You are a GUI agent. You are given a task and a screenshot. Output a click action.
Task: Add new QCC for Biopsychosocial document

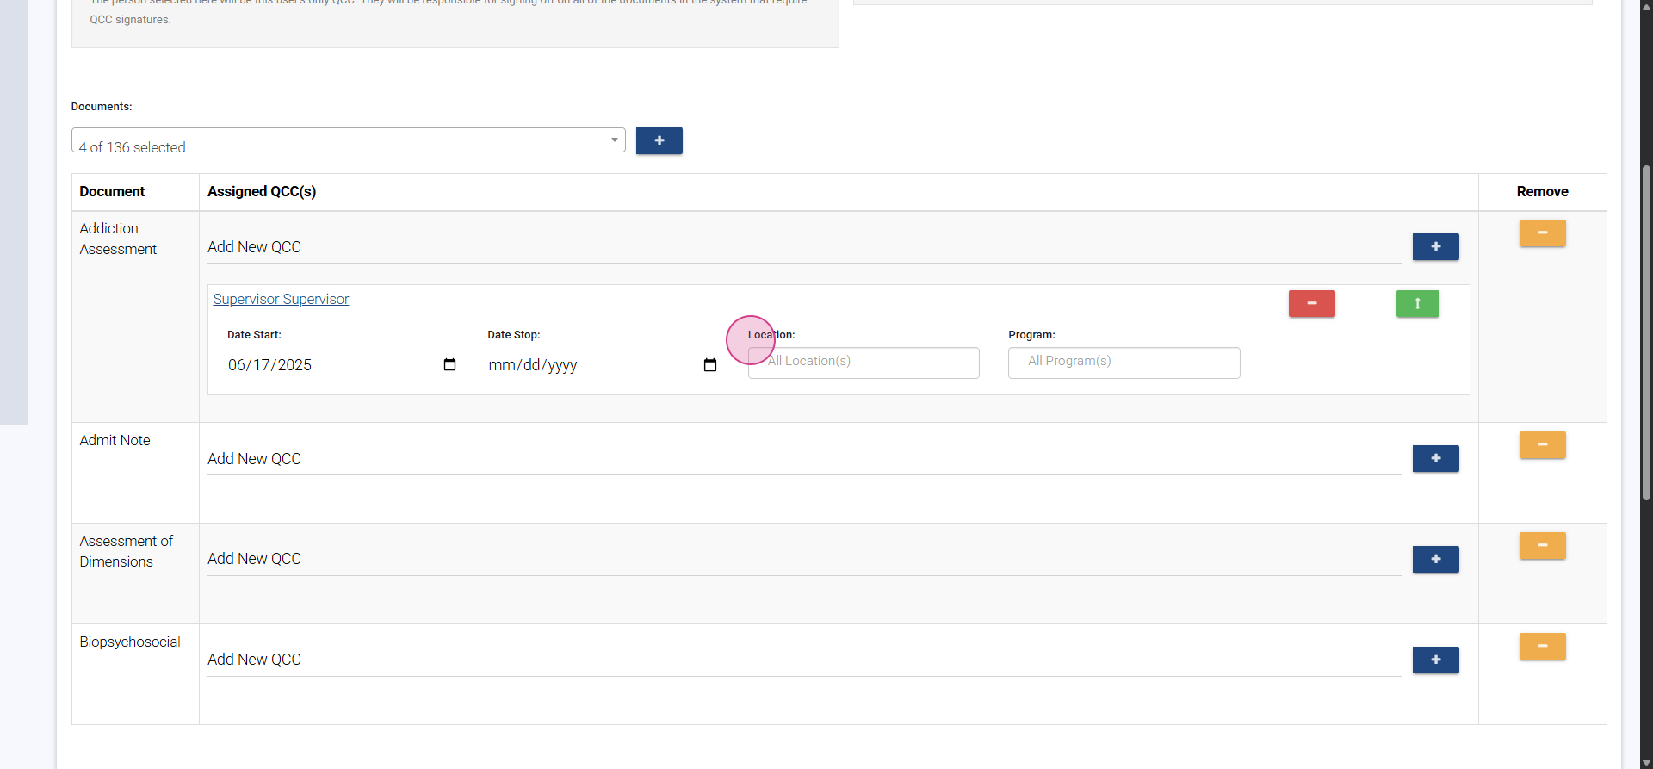point(1435,660)
